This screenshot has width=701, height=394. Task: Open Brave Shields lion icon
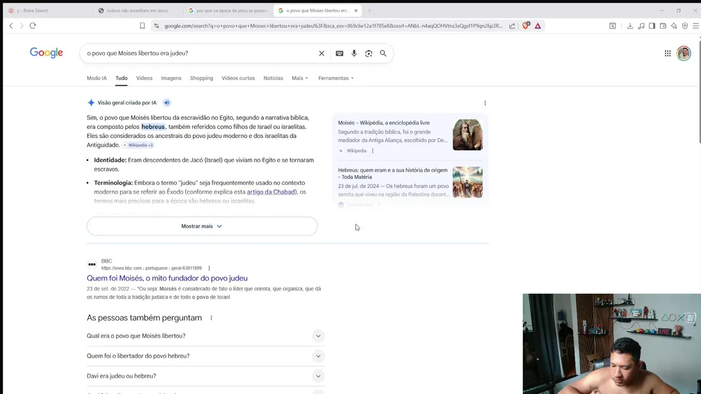click(x=526, y=26)
